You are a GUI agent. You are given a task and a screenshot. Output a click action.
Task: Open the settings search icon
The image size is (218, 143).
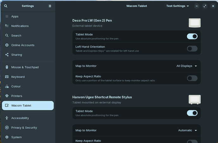[x=6, y=6]
